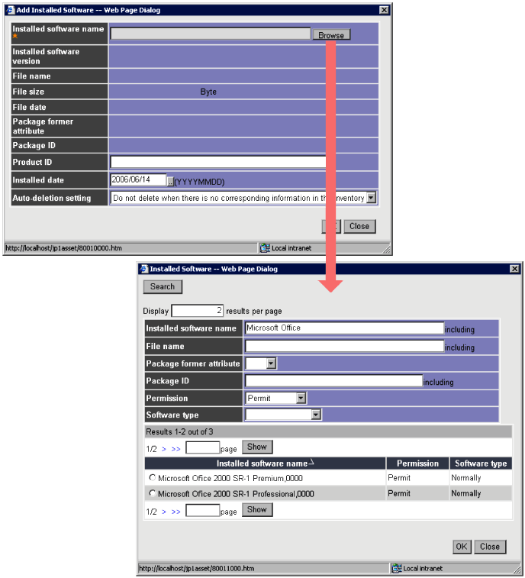Click the 'Results 1-2 out of 3' text
525x578 pixels.
[x=179, y=431]
